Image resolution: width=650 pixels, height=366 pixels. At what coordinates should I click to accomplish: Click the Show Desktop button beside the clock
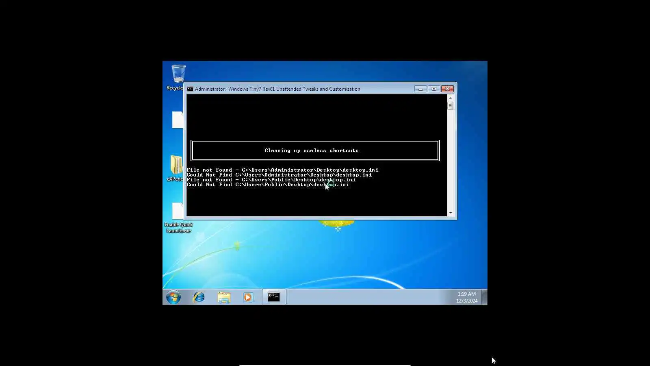point(484,297)
